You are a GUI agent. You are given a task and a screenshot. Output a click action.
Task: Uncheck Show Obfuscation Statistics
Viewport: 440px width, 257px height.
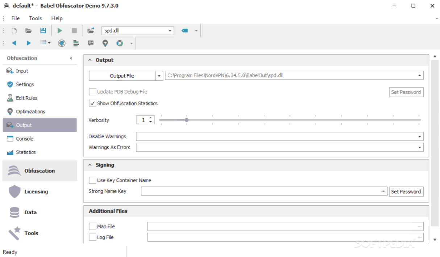[x=92, y=104]
